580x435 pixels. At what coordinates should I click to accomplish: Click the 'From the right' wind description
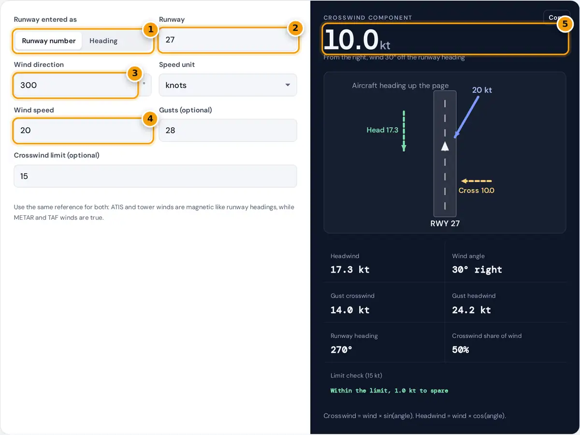tap(394, 57)
